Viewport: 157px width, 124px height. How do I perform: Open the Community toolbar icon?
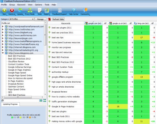pyautogui.click(x=85, y=10)
